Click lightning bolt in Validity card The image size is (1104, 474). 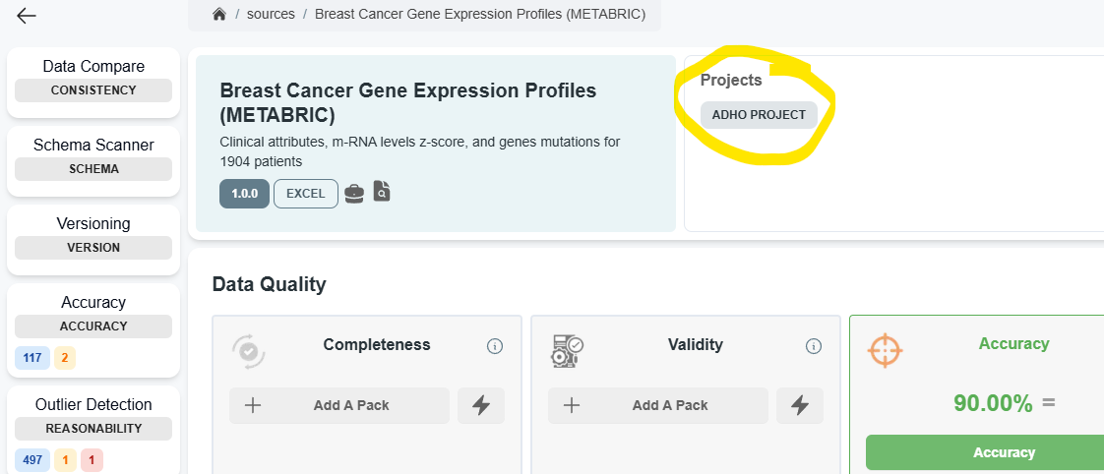click(x=800, y=405)
